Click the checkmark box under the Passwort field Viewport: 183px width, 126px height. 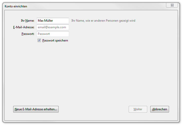point(39,40)
